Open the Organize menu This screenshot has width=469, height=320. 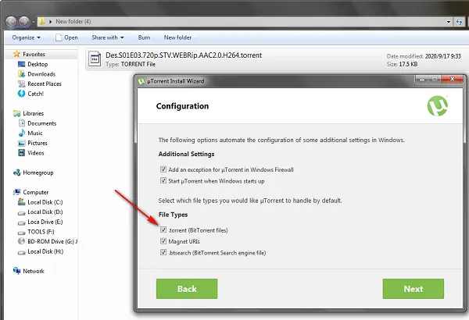[26, 37]
